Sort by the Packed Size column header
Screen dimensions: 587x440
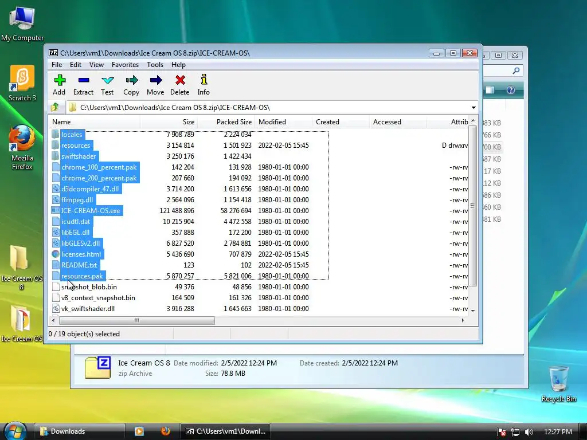pos(226,122)
